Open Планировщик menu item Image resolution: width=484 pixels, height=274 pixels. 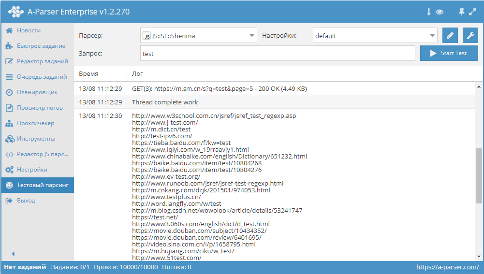point(37,92)
